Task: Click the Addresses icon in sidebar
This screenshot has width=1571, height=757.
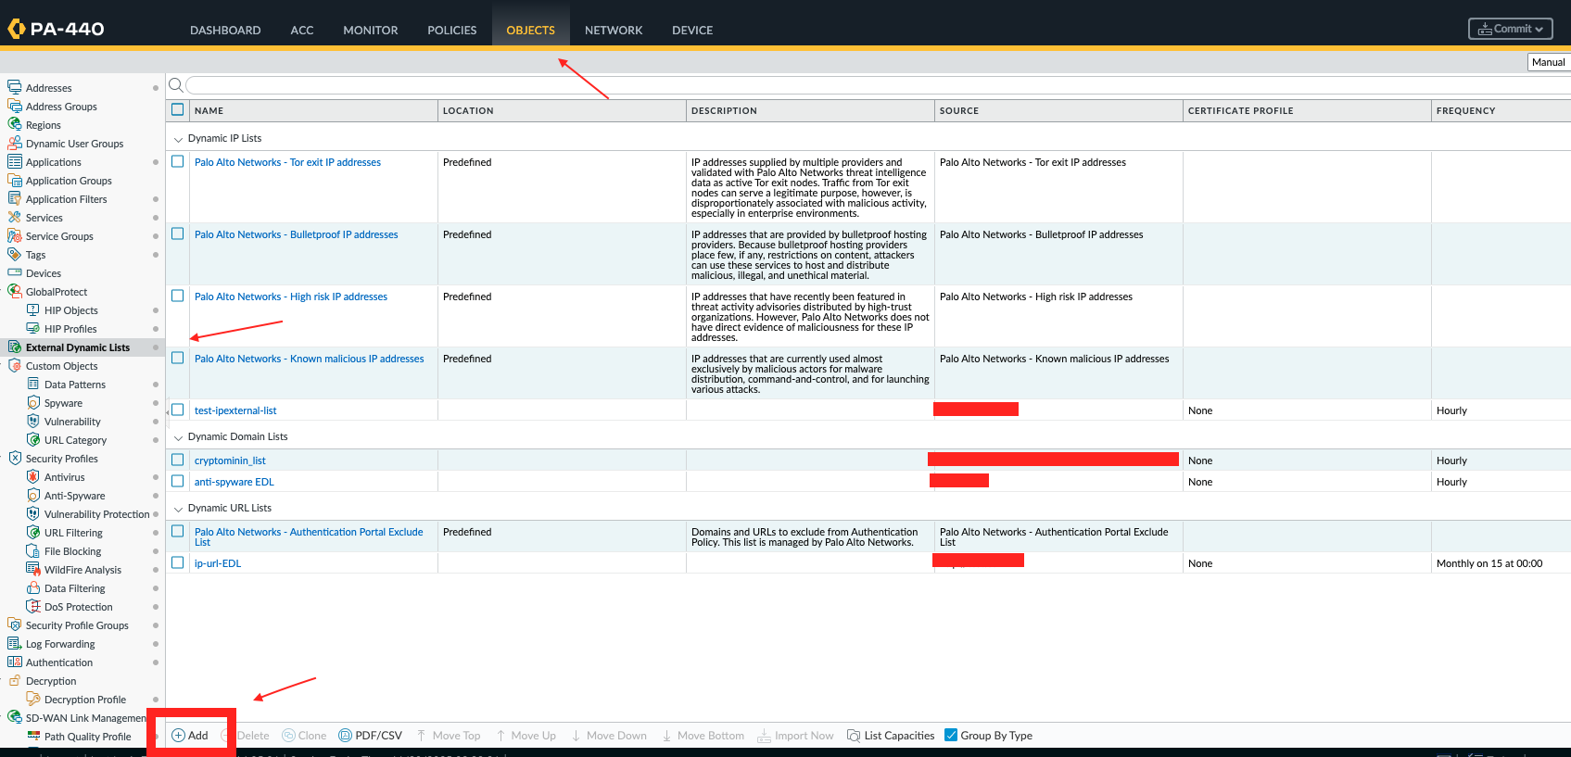Action: pyautogui.click(x=14, y=88)
